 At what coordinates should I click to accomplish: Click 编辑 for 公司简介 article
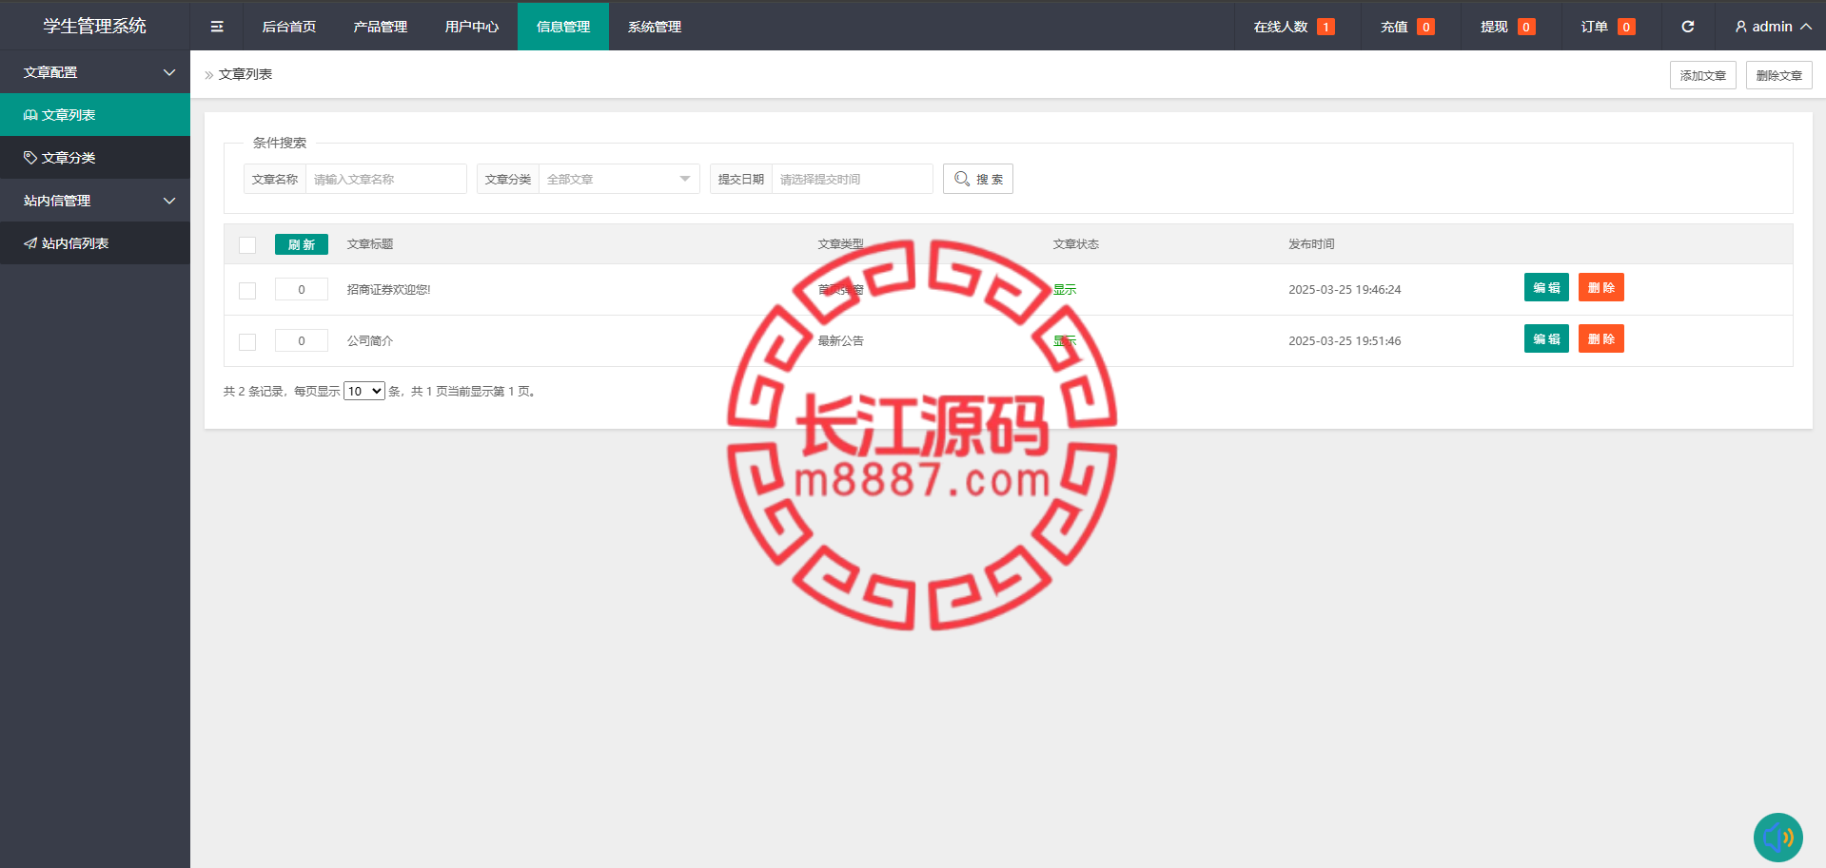[x=1546, y=338]
